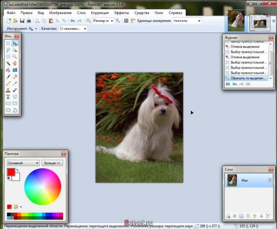Image resolution: width=277 pixels, height=229 pixels.
Task: Open the Единицы измерения пикселы dropdown
Action: point(187,21)
